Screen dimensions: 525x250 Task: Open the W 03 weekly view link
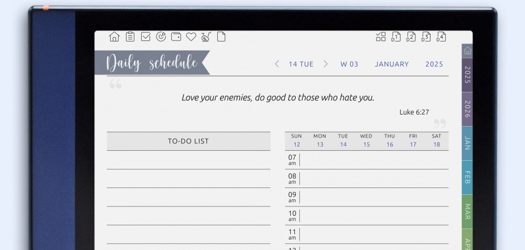(349, 64)
